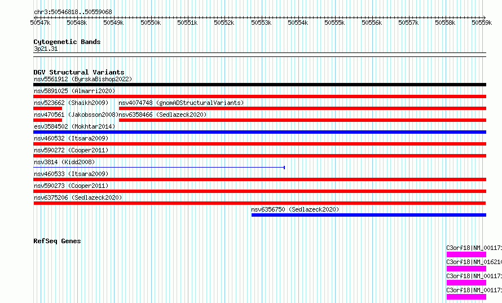
Task: Click the first C3orf18 magenta gene bar
Action: (466, 254)
